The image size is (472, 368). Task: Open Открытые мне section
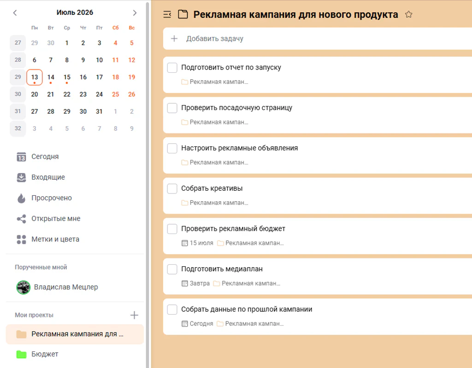point(75,219)
